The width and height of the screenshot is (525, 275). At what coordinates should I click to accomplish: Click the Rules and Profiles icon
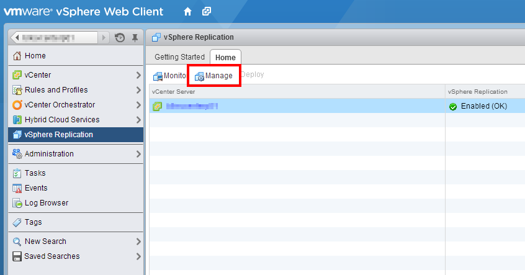[17, 90]
